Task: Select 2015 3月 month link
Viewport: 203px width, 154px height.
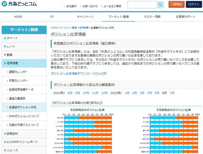Action: [x=142, y=93]
